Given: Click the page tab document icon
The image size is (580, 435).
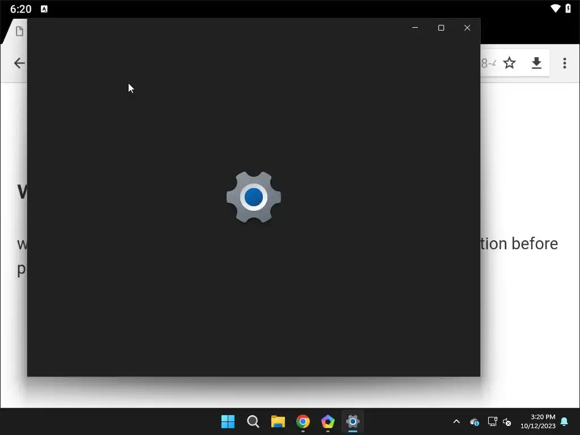Looking at the screenshot, I should tap(20, 32).
